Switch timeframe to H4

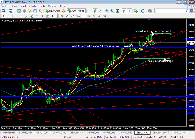click(88, 16)
